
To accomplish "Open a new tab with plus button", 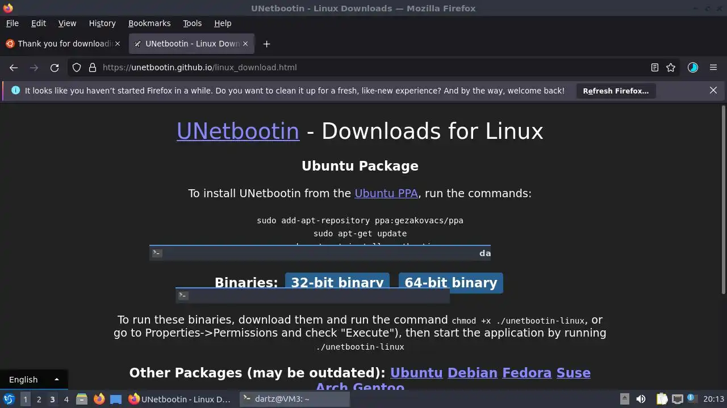I will click(266, 44).
